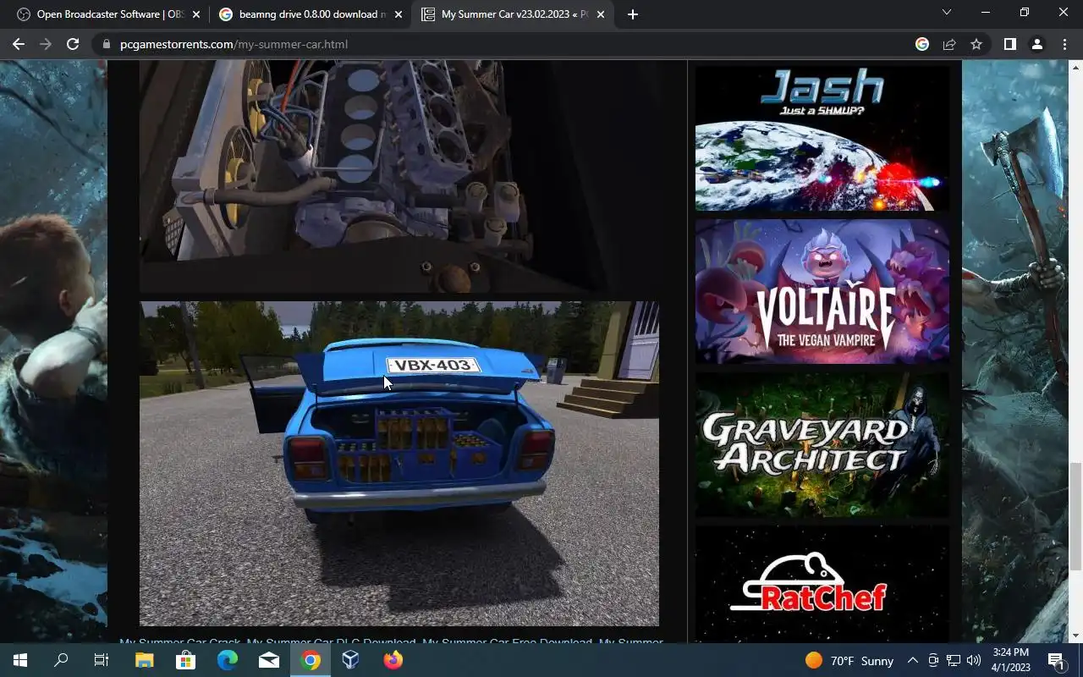Open Task View on taskbar

tap(102, 660)
